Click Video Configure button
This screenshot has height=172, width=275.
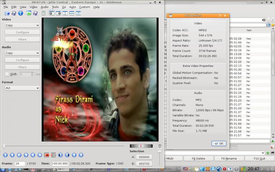(x=22, y=32)
